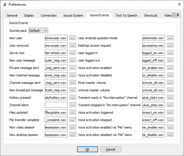This screenshot has width=184, height=156.
Task: Click the Channel silent empty path field
Action: tap(56, 105)
